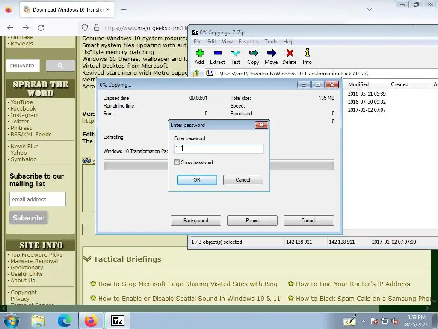
Task: Click the 7-Zip taskbar icon
Action: pyautogui.click(x=117, y=321)
